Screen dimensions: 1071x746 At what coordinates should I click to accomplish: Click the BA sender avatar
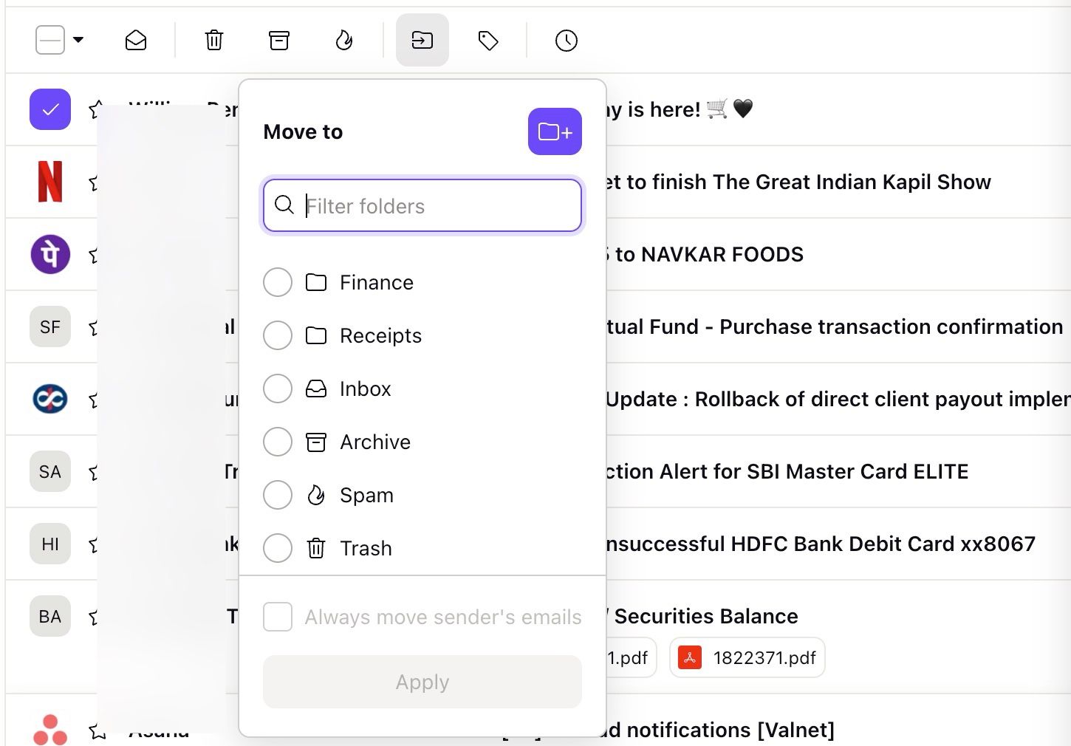click(50, 616)
